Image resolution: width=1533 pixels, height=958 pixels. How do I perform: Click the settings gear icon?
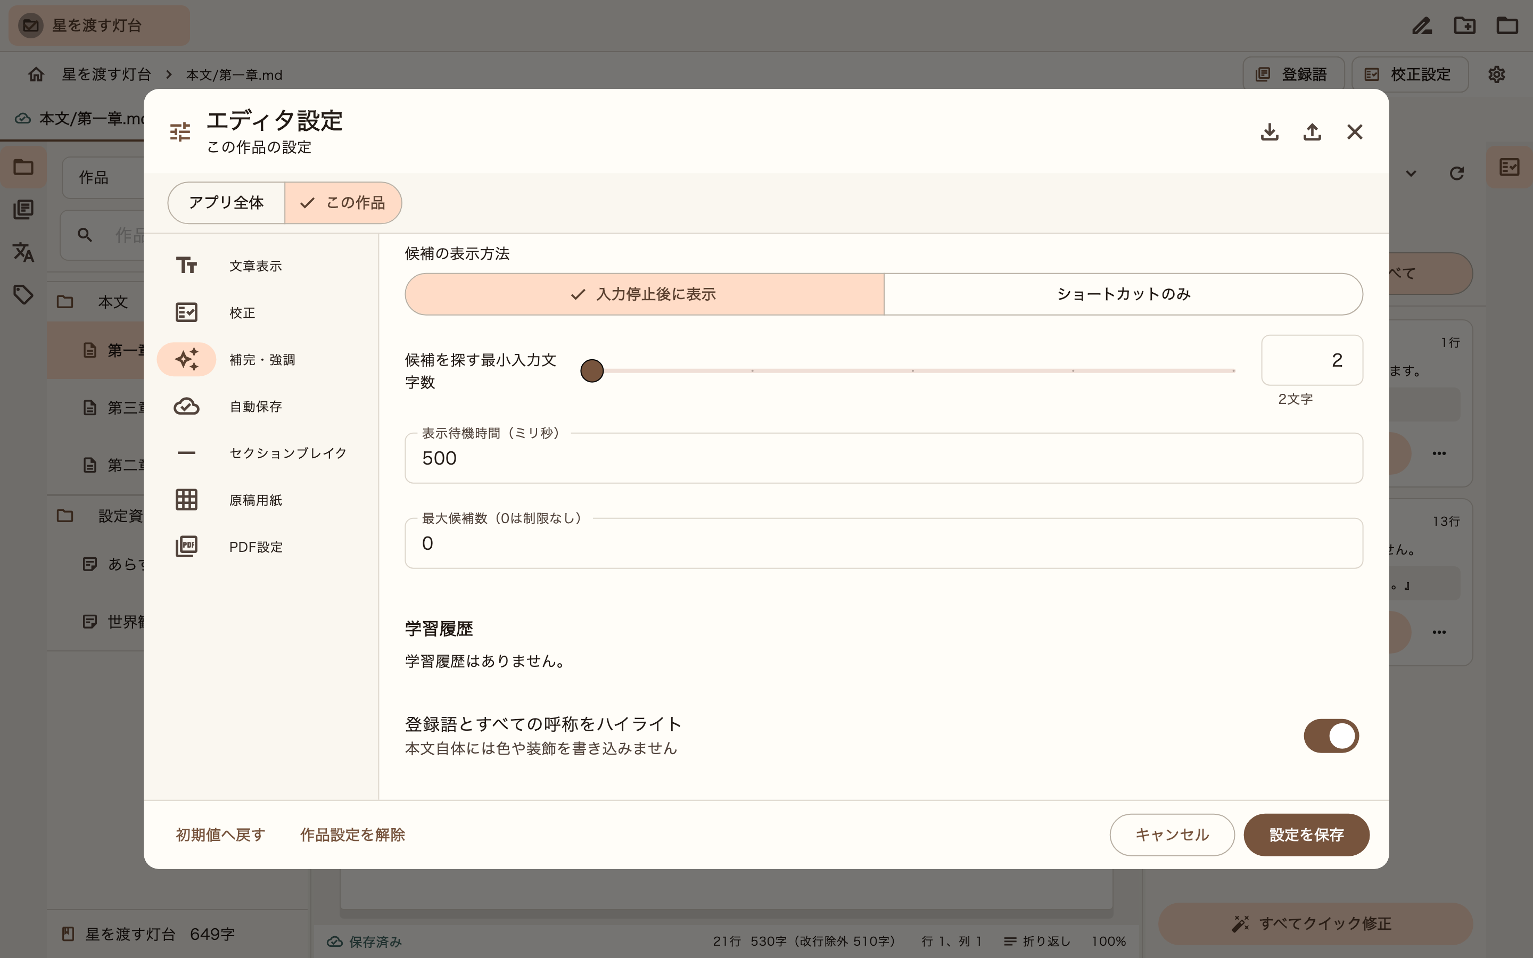[x=1496, y=74]
